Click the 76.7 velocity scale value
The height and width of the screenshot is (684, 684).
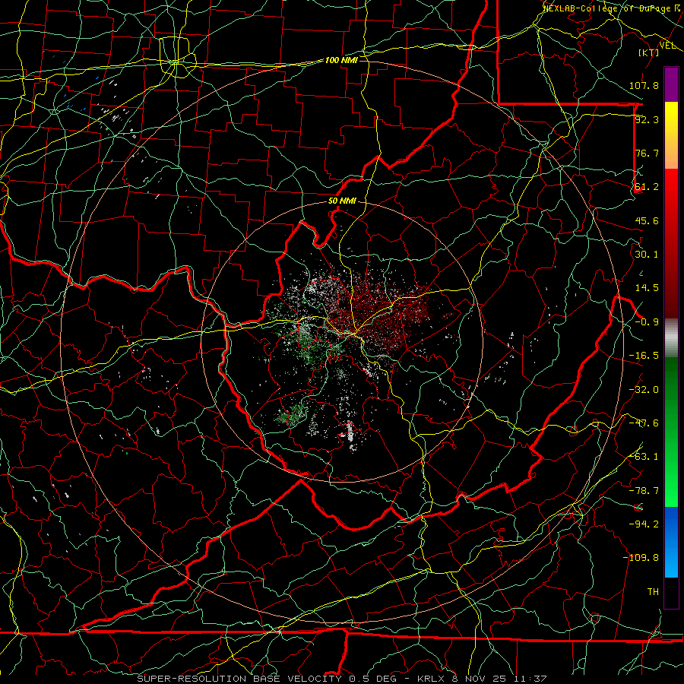coord(647,153)
